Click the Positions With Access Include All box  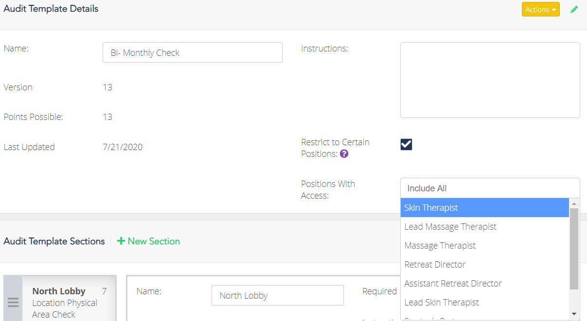(x=490, y=188)
